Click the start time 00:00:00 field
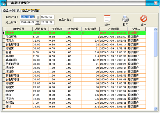The height and width of the screenshot is (113, 160). (x=47, y=17)
